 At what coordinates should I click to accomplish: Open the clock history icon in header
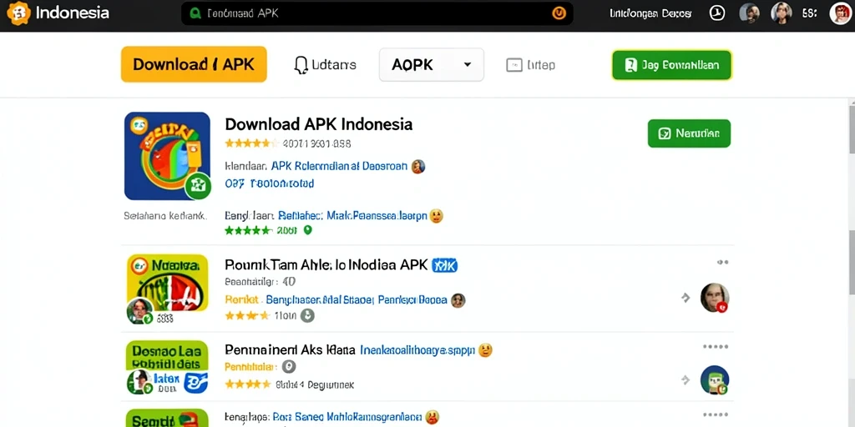click(717, 13)
